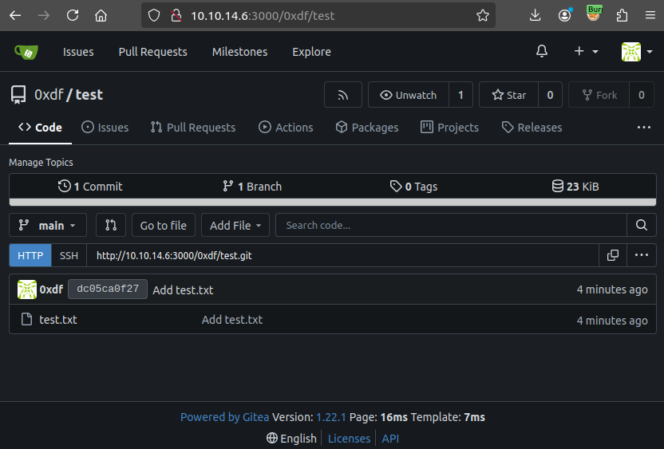Expand the plus create menu
This screenshot has height=449, width=664.
click(586, 51)
